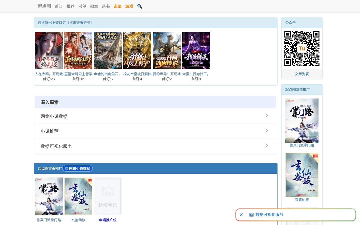Image resolution: width=360 pixels, height=225 pixels.
Task: Open the 文章列表 link
Action: click(302, 74)
